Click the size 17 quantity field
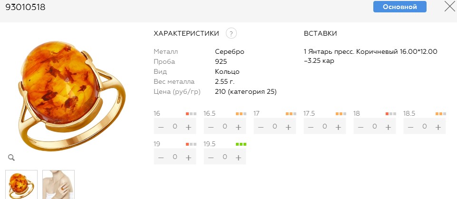The width and height of the screenshot is (457, 199). click(275, 127)
